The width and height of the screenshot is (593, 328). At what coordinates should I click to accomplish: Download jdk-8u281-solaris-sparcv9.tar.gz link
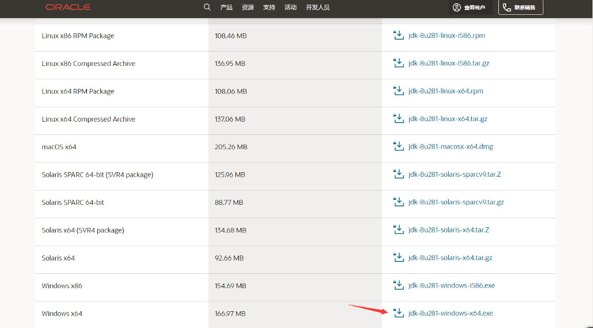point(456,202)
